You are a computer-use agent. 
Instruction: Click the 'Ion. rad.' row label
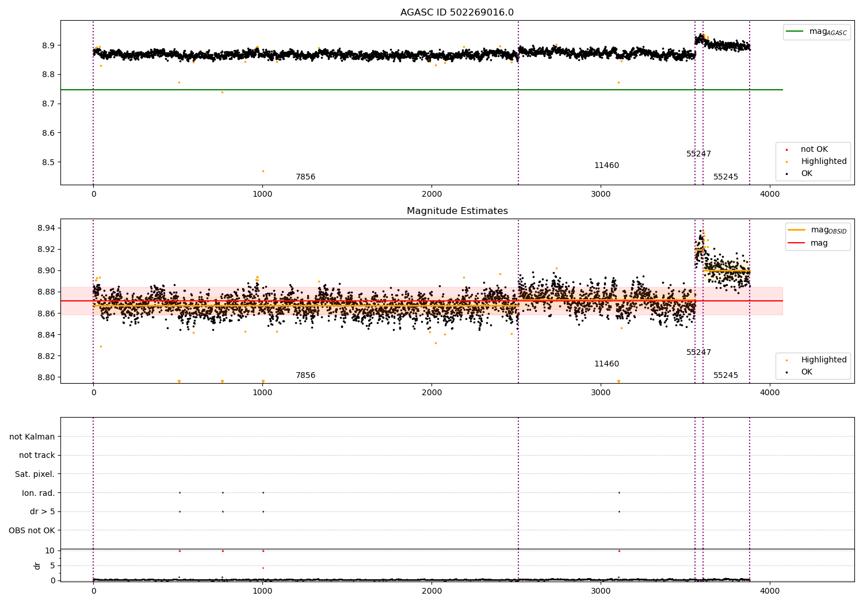[x=39, y=493]
